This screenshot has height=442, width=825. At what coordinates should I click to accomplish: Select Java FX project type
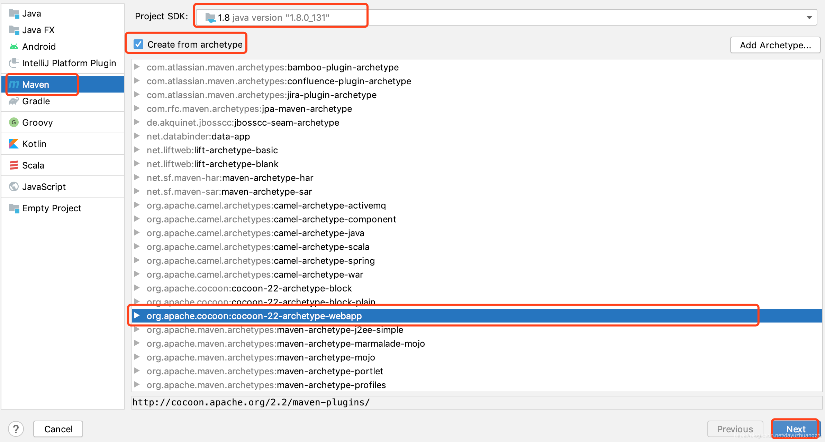(38, 30)
